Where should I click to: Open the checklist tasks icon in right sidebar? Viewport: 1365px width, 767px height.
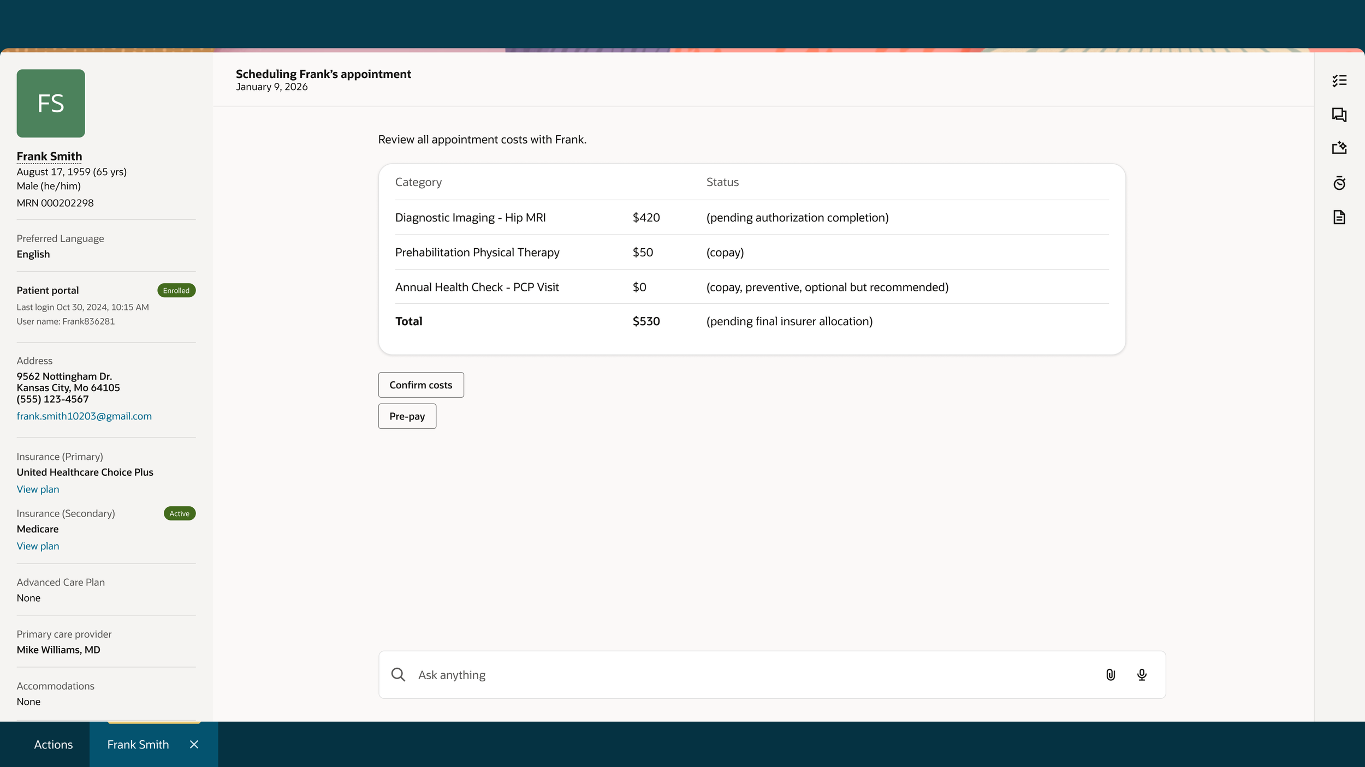pos(1339,81)
